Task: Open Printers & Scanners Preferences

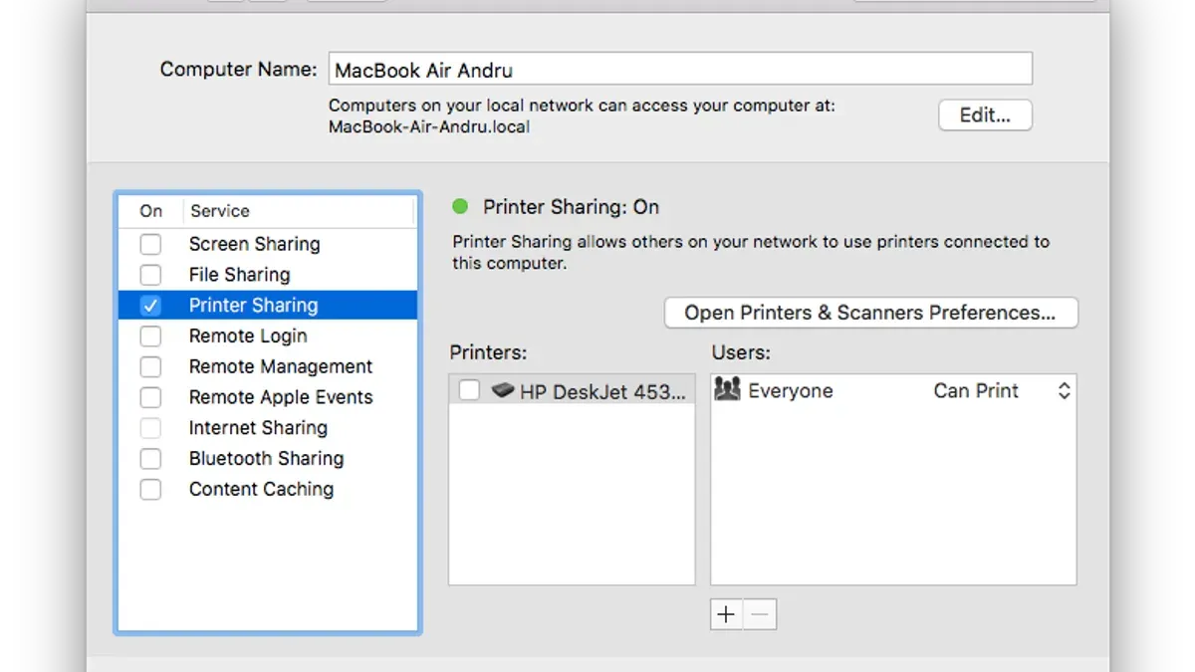Action: pos(871,313)
